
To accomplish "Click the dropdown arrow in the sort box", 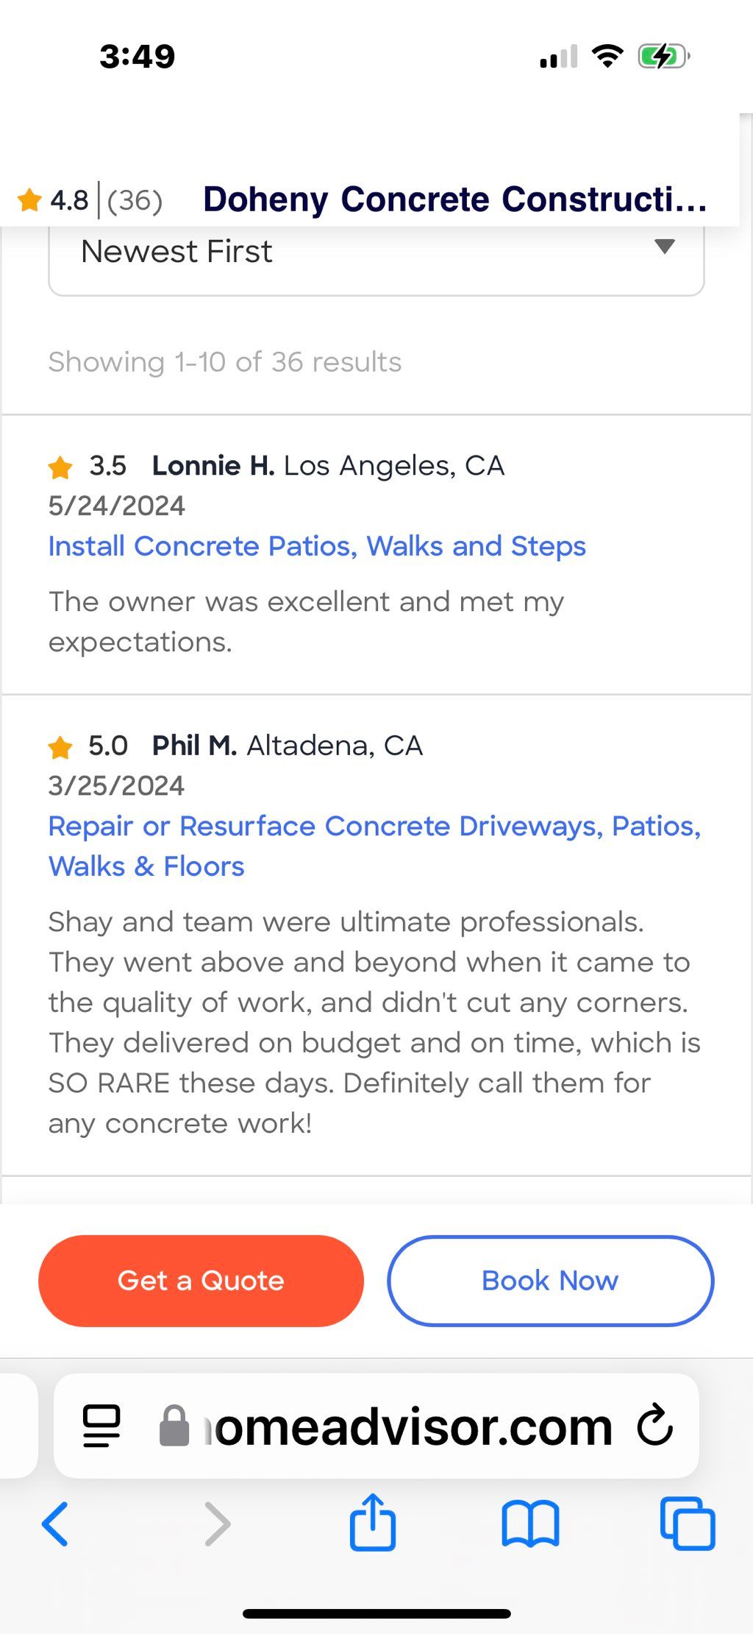I will pyautogui.click(x=665, y=247).
